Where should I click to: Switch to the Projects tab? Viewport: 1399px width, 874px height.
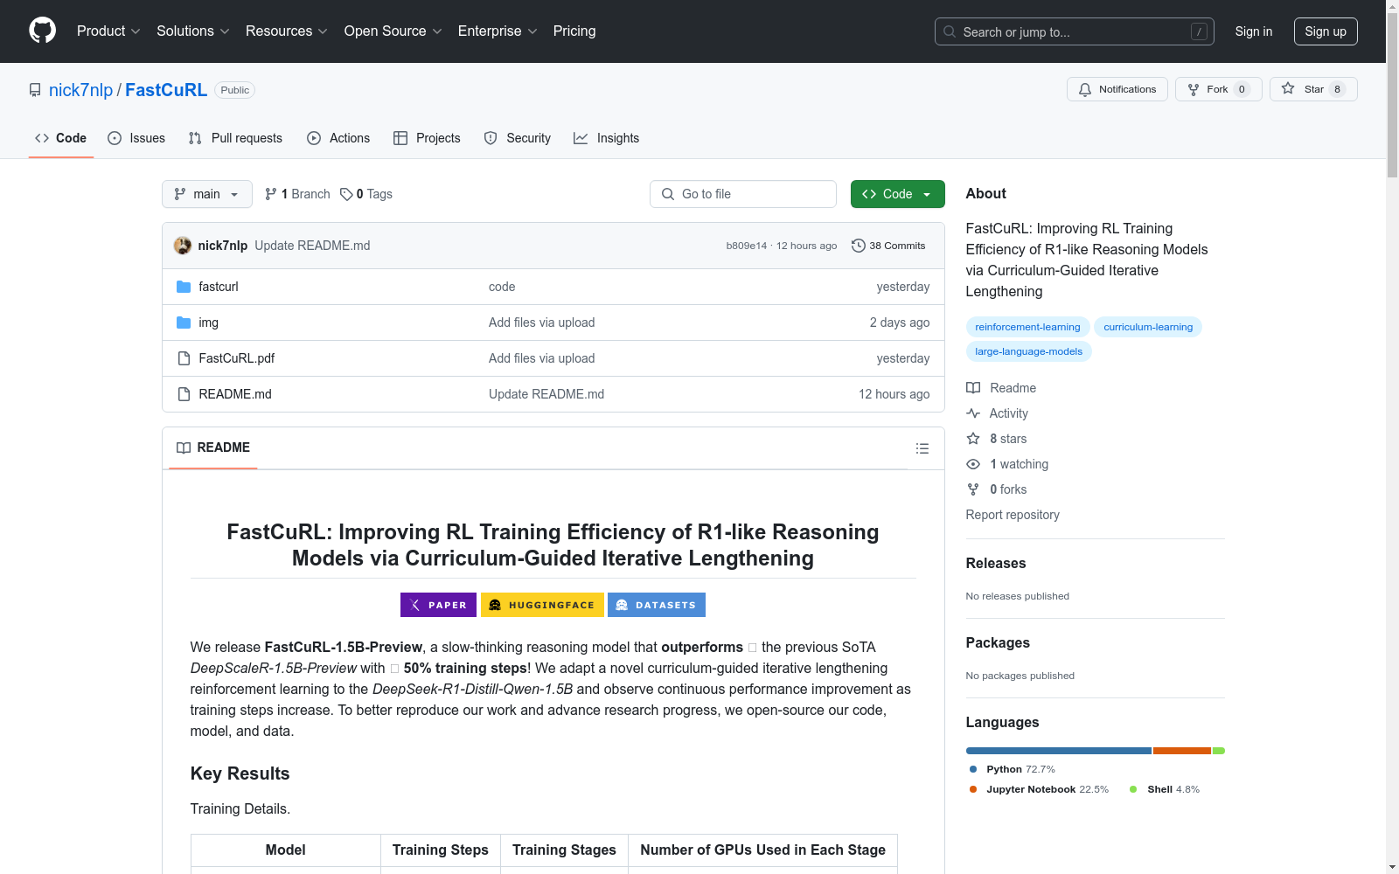pyautogui.click(x=427, y=138)
